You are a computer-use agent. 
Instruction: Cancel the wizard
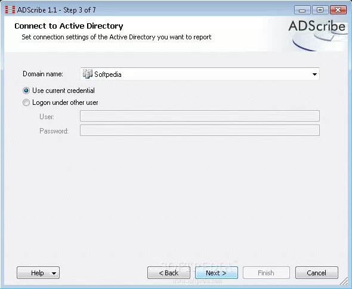[x=317, y=273]
